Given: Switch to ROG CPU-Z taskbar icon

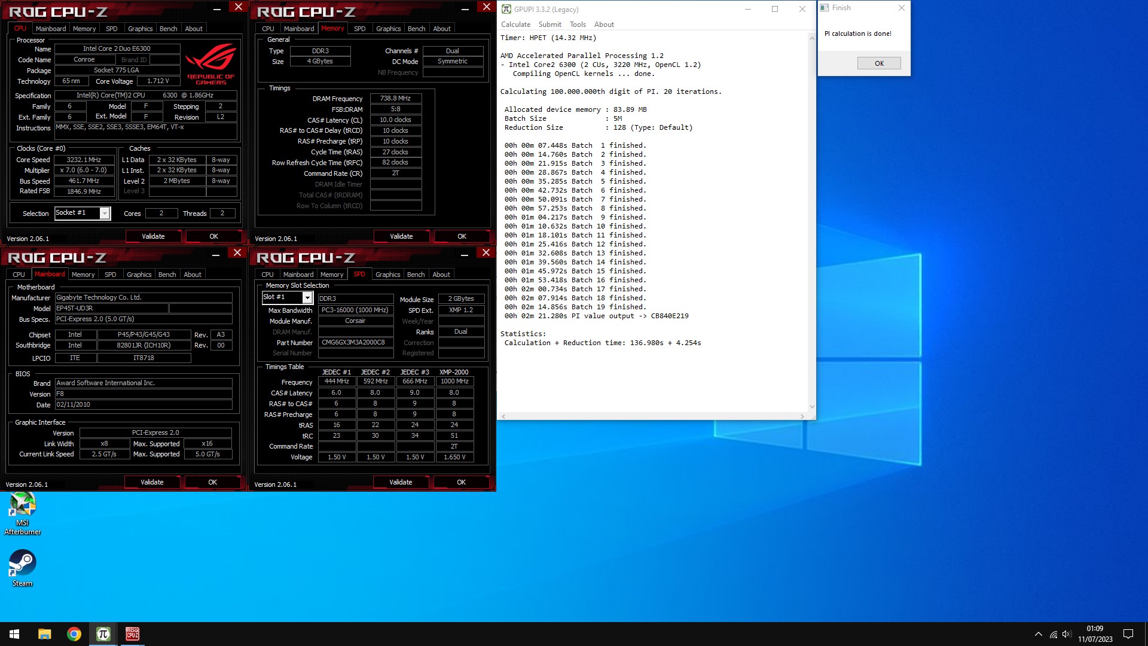Looking at the screenshot, I should [x=132, y=634].
